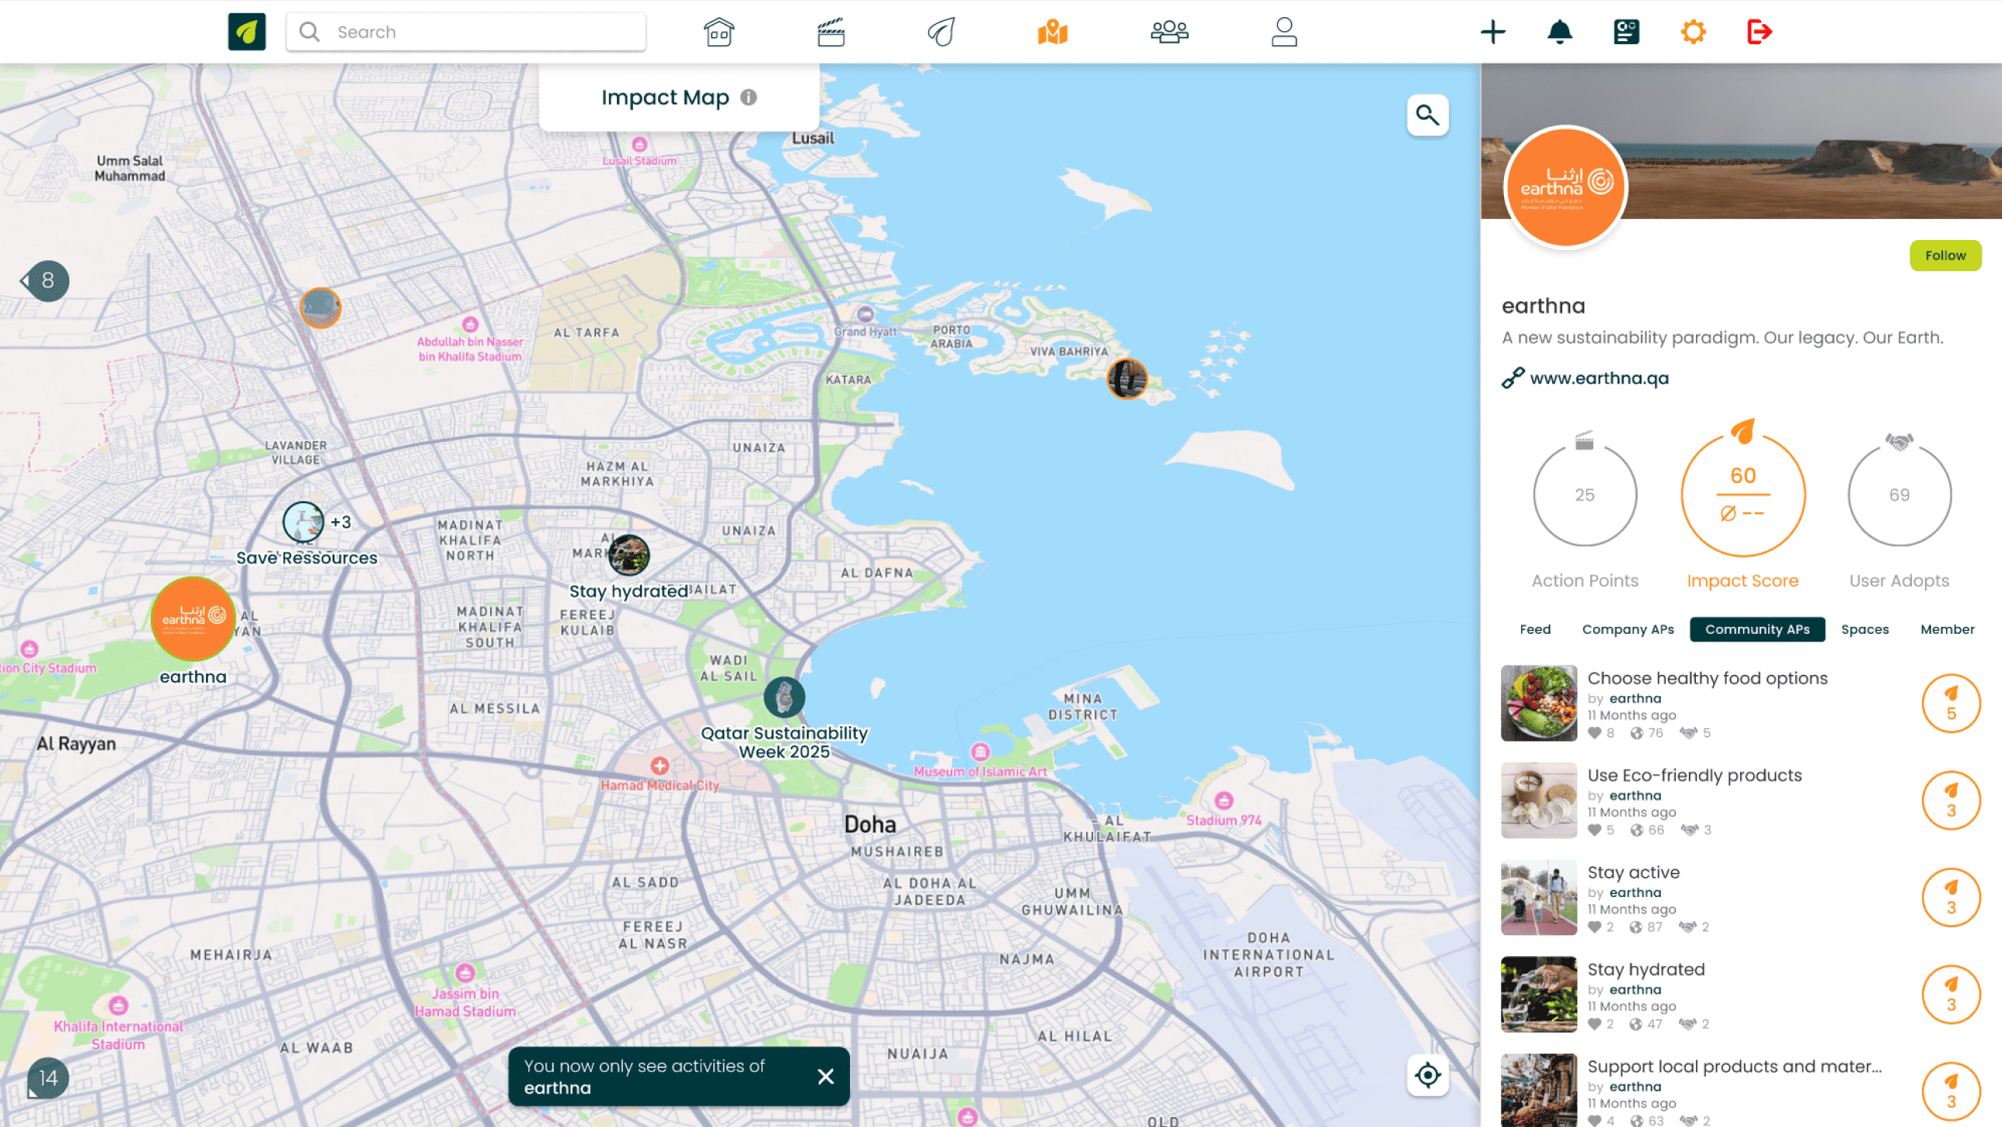Click the Grand Hyatt map pin

click(x=865, y=314)
